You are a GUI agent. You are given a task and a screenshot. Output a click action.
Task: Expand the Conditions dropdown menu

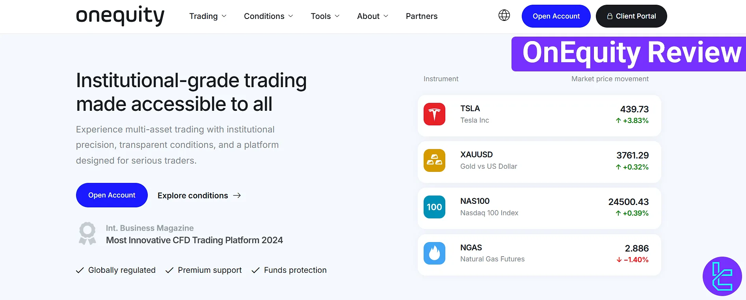(268, 16)
